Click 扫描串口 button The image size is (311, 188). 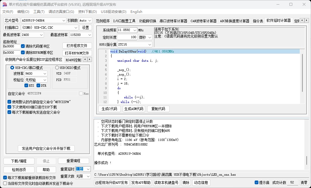coord(12,28)
